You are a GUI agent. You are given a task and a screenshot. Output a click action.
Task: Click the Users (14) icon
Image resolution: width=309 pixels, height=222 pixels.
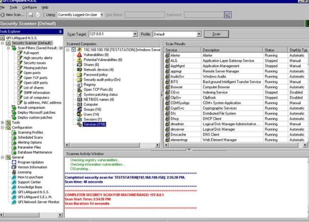pos(79,114)
